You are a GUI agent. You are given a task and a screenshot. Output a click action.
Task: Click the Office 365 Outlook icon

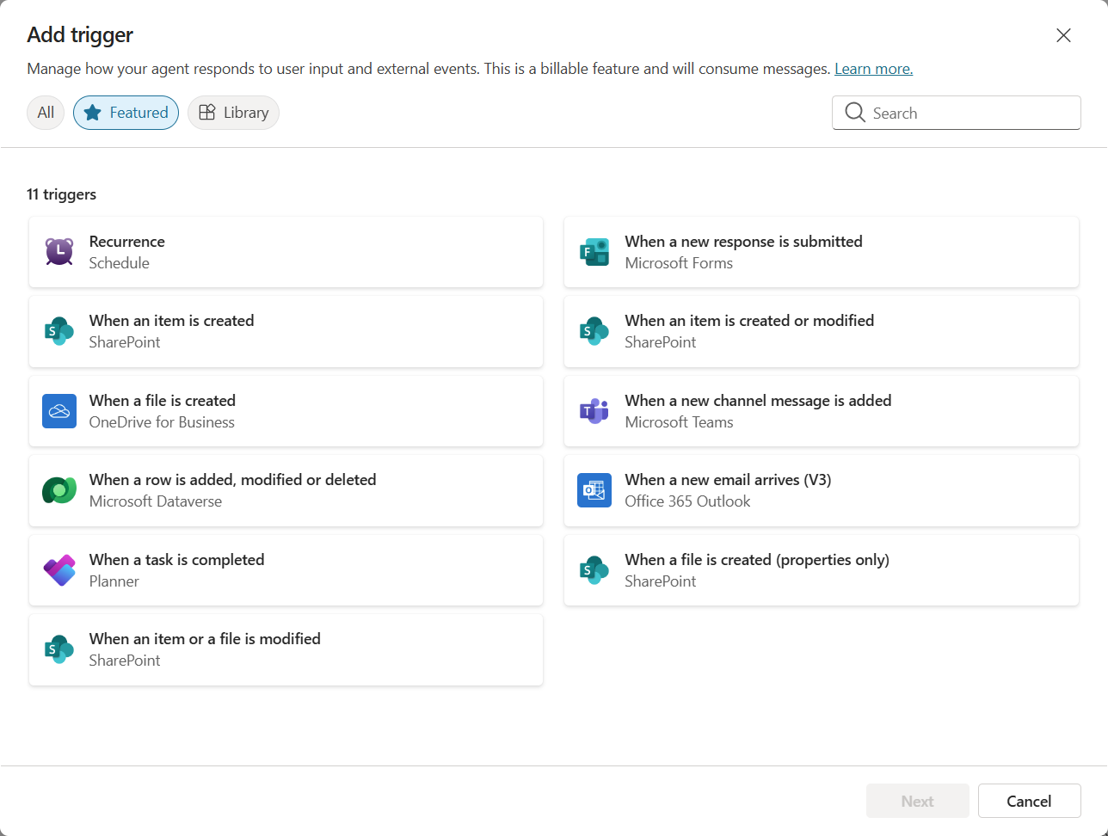click(594, 490)
